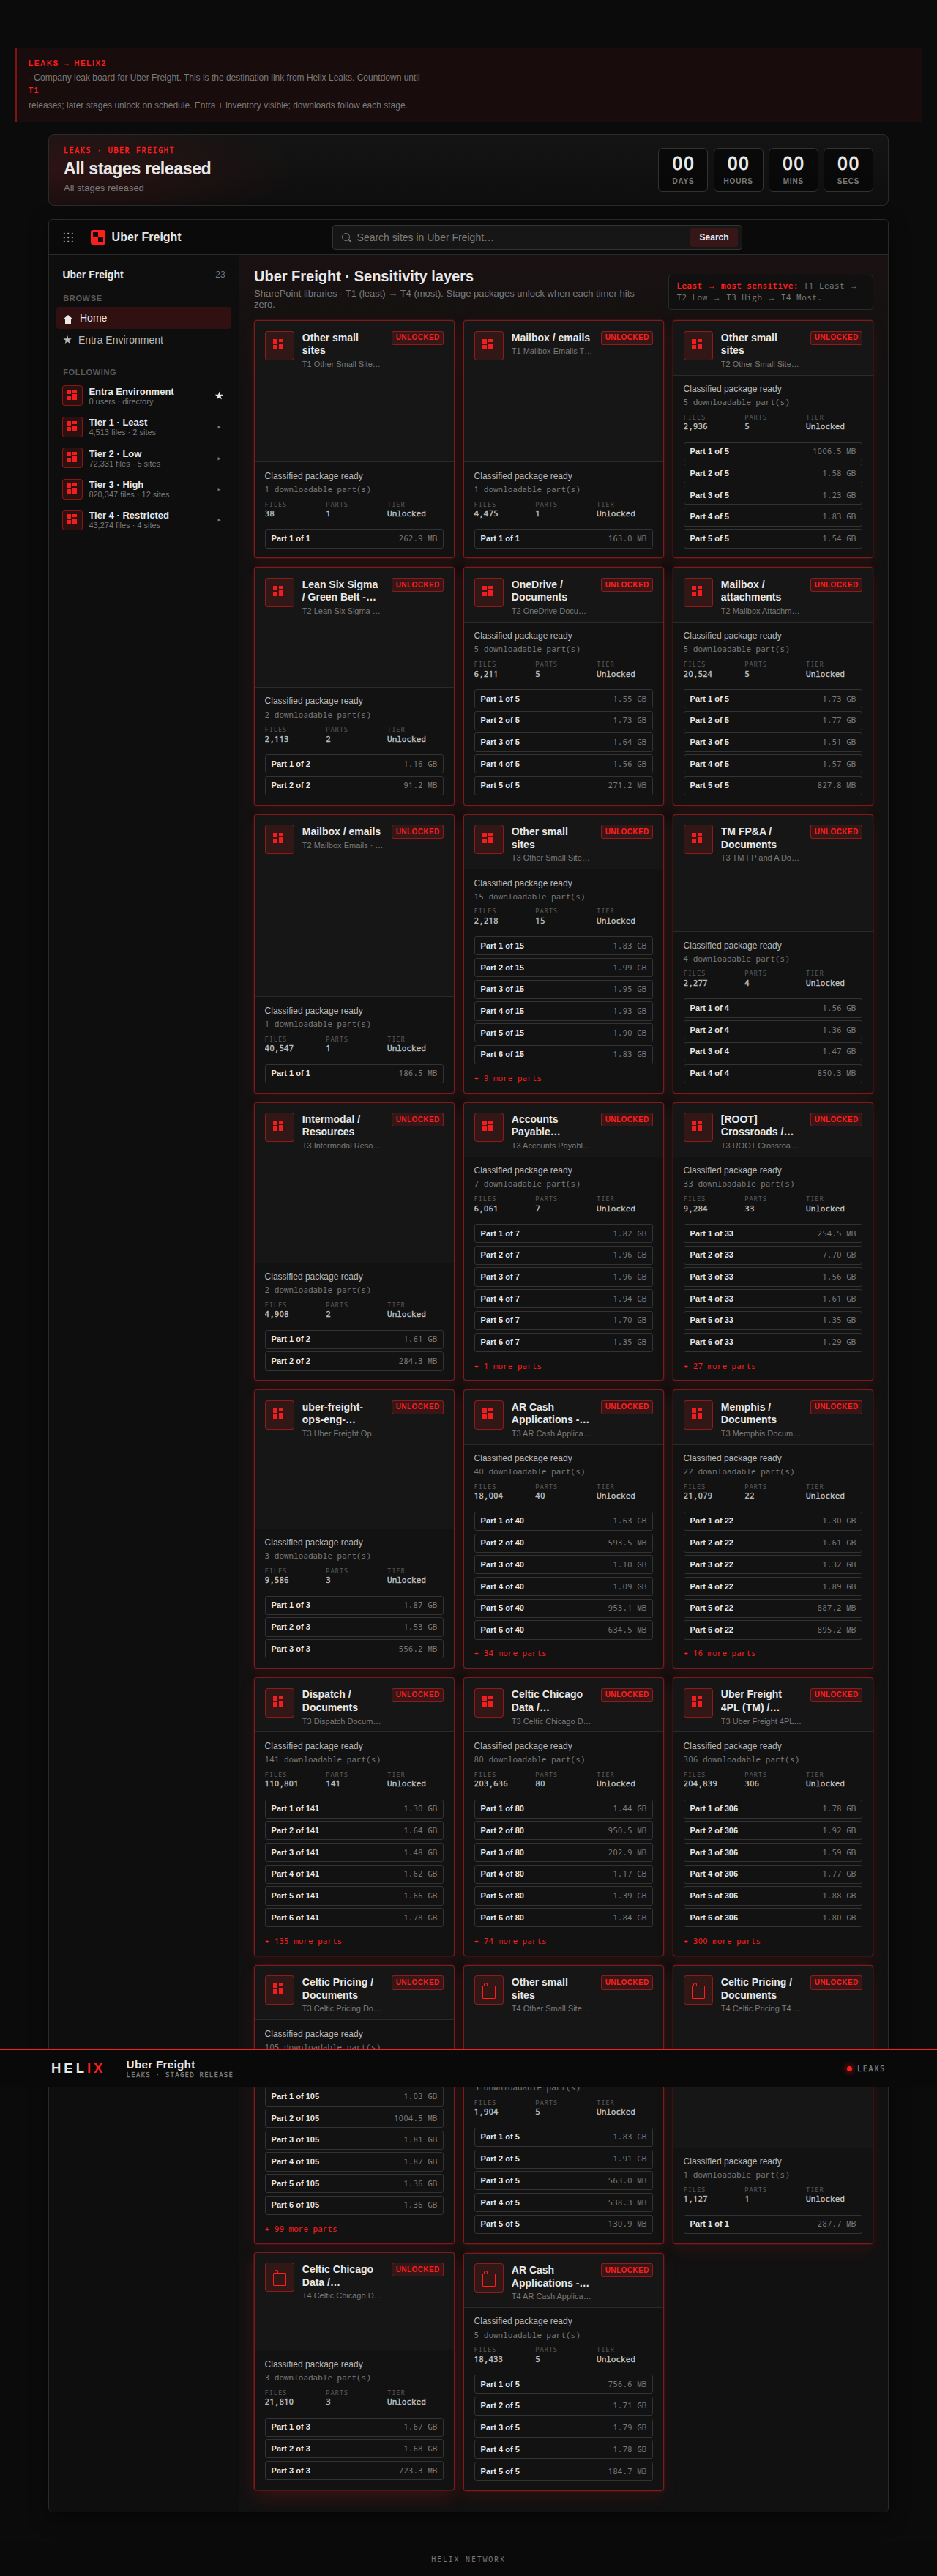Expand the Tier 4 · Restricted arrow
Screen dimensions: 937x2576
[x=219, y=520]
